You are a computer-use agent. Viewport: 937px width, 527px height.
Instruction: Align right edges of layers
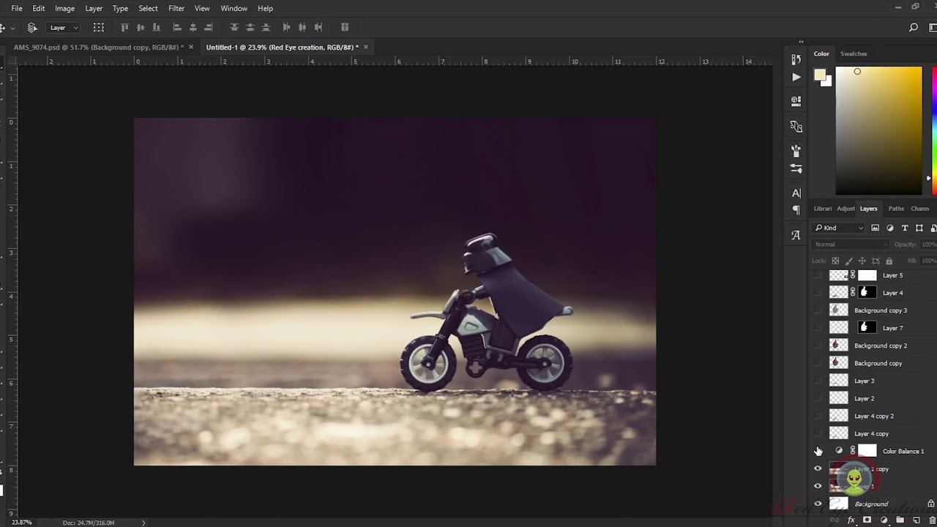(x=209, y=28)
